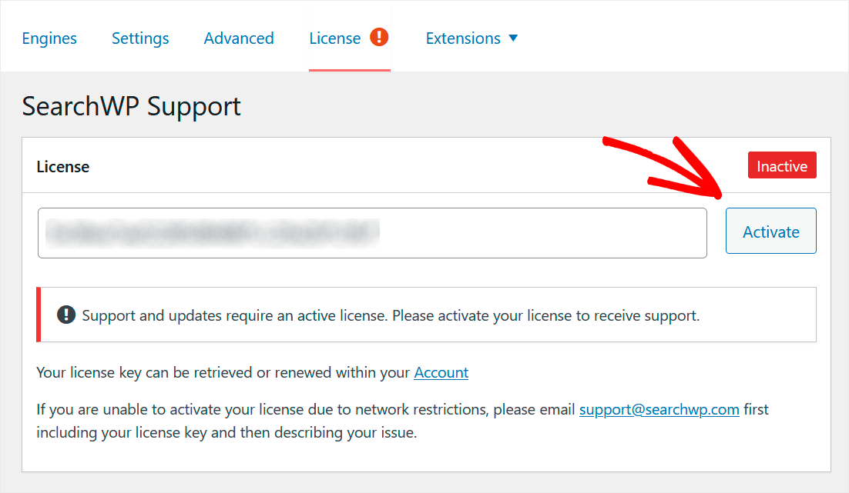Expand the Extensions dropdown menu
This screenshot has width=849, height=493.
tap(463, 38)
